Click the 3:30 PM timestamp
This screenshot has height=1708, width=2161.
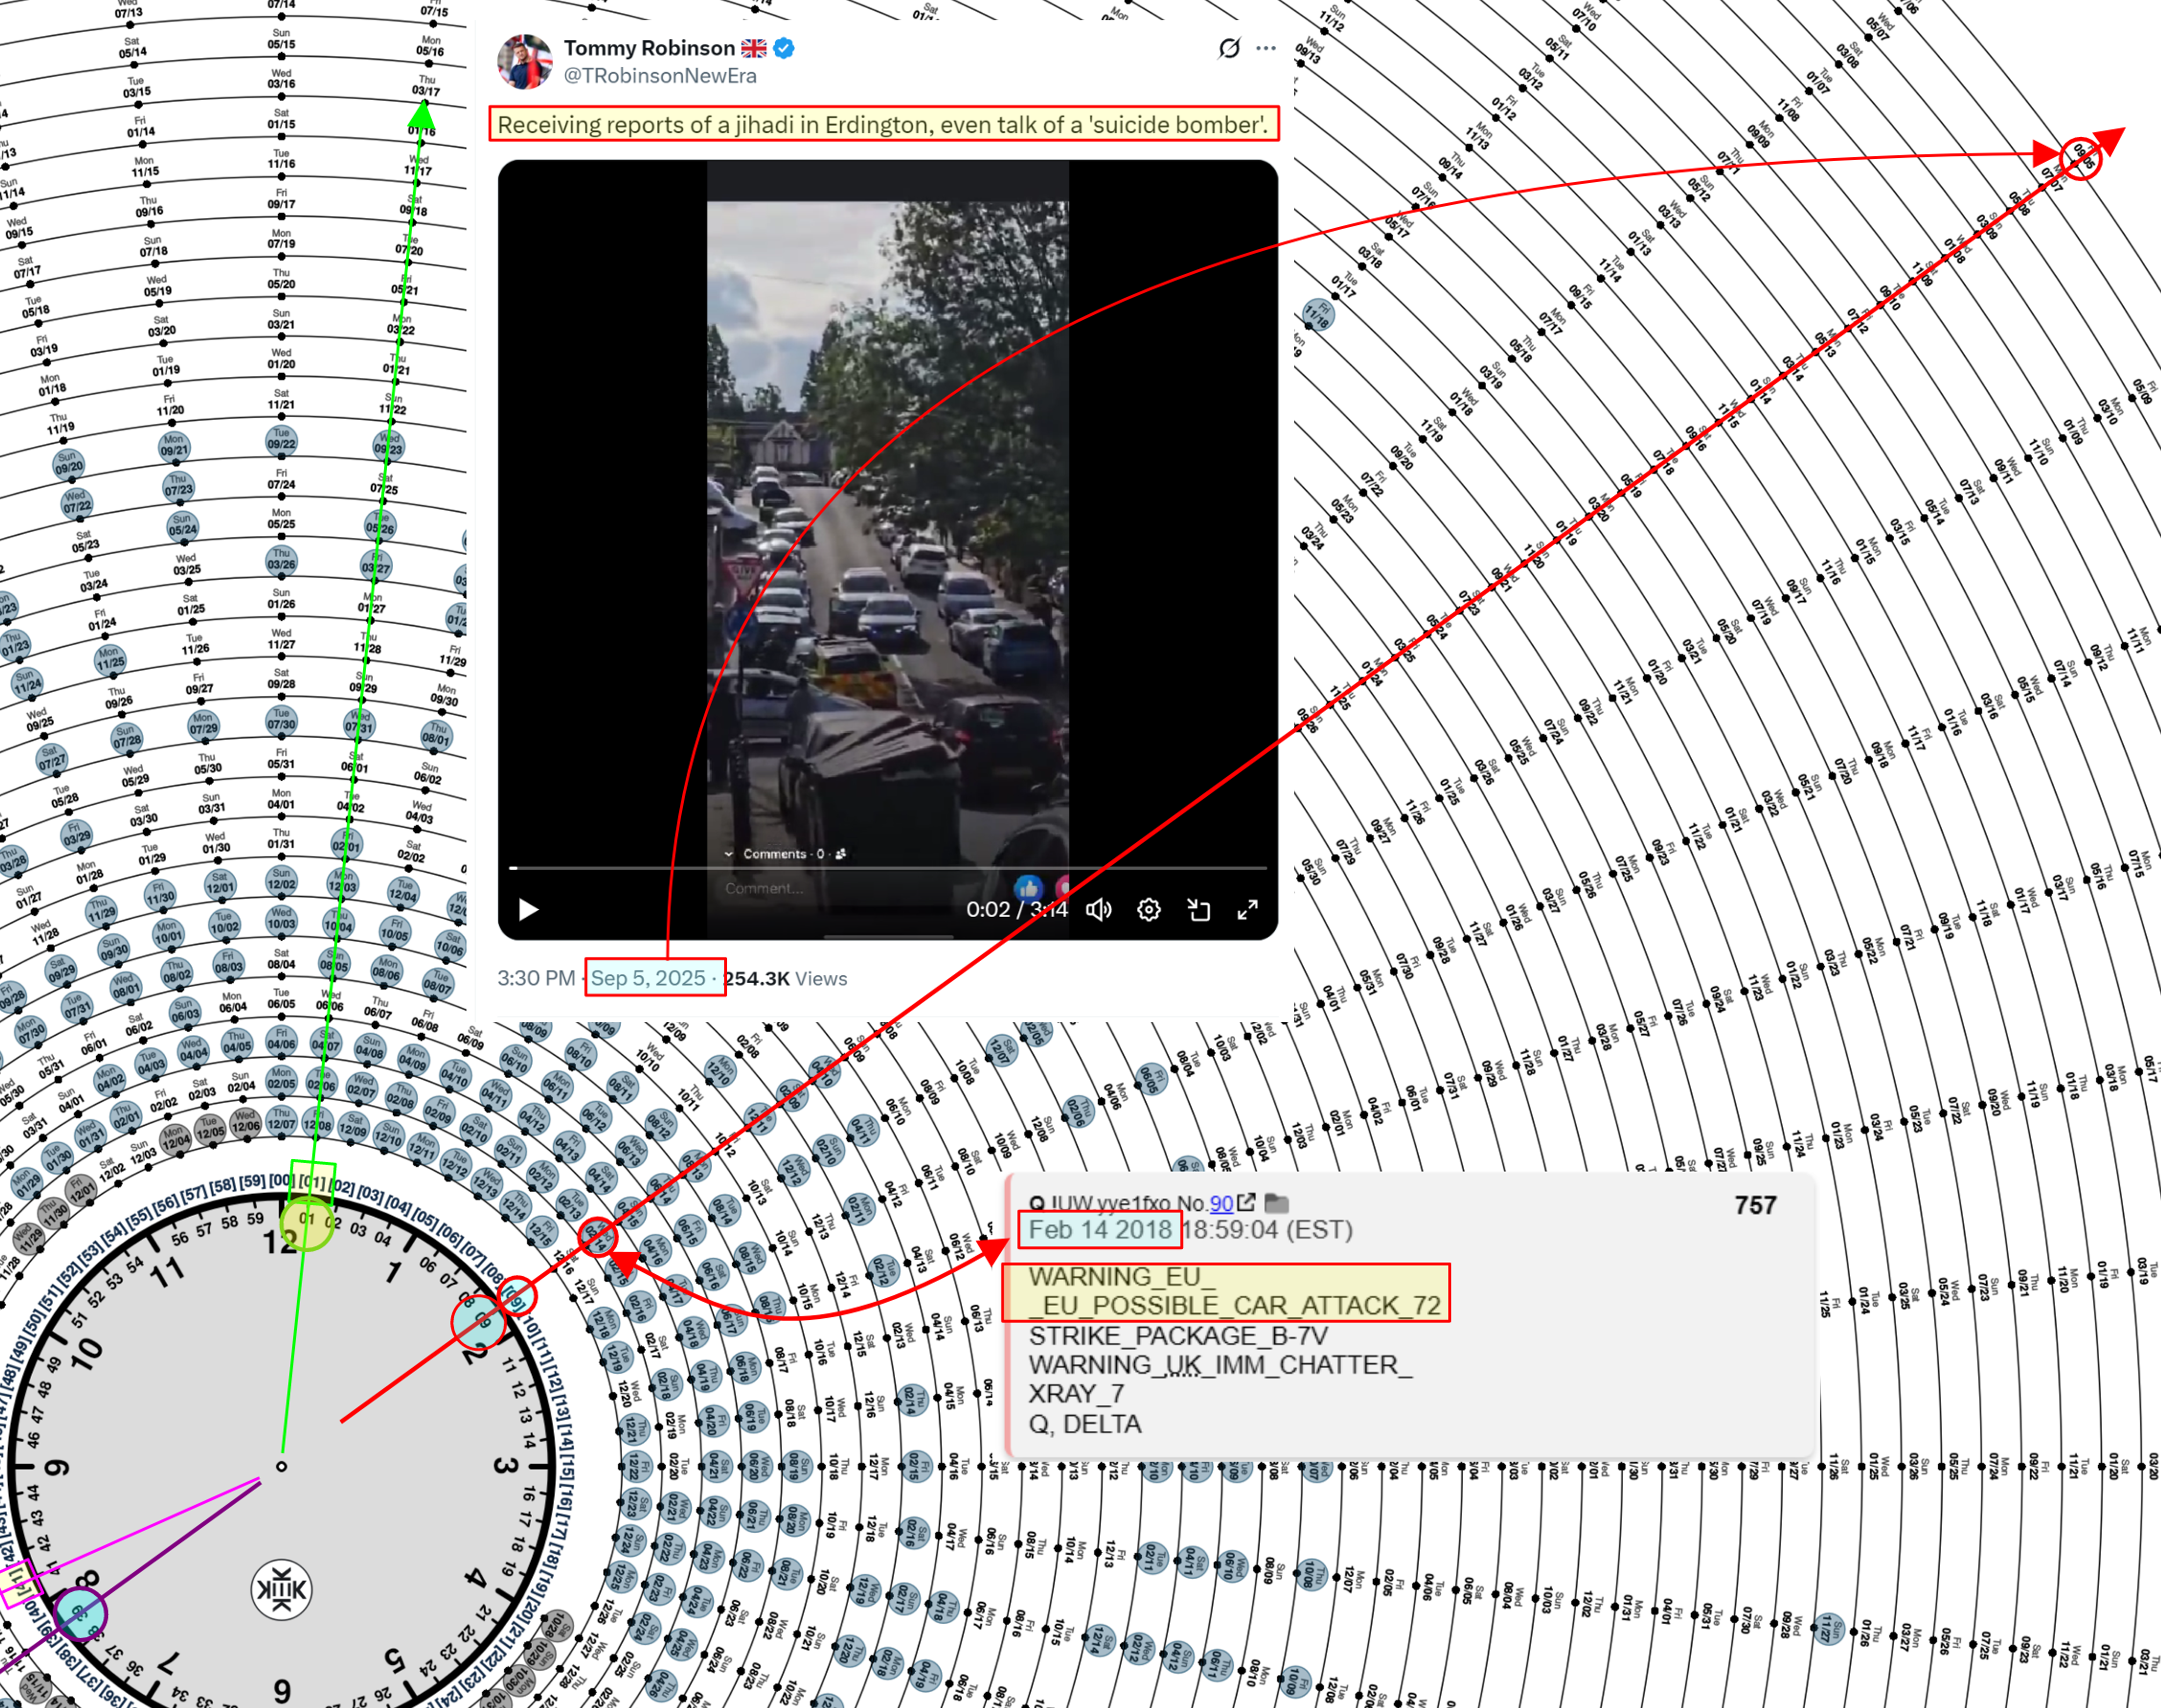point(536,978)
